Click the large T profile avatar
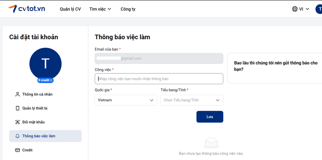 click(x=45, y=64)
